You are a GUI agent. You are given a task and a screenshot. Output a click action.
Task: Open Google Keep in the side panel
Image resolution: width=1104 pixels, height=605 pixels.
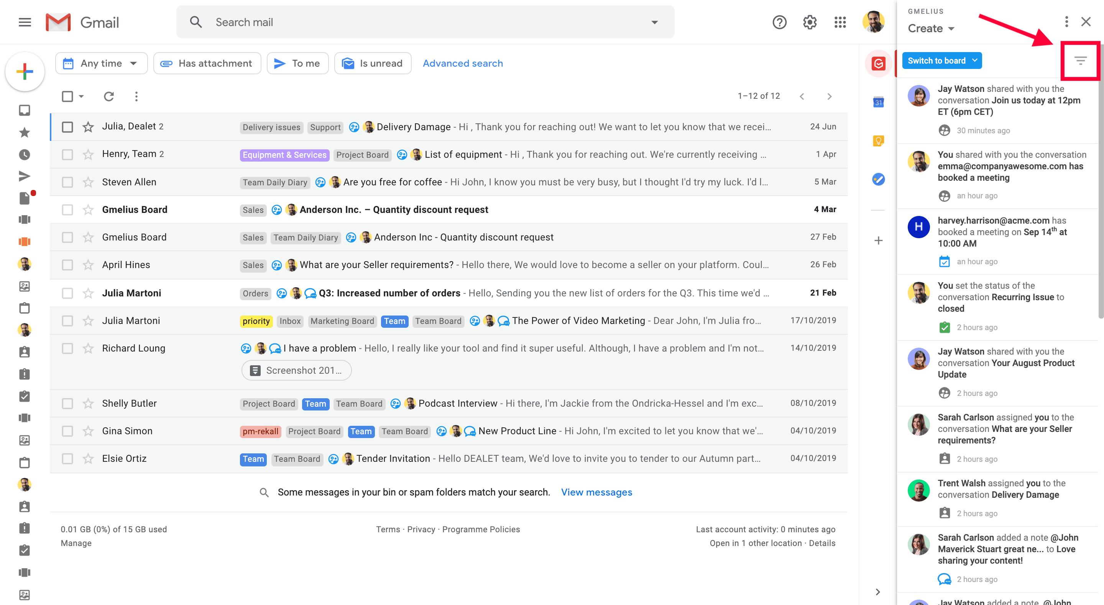pos(878,141)
